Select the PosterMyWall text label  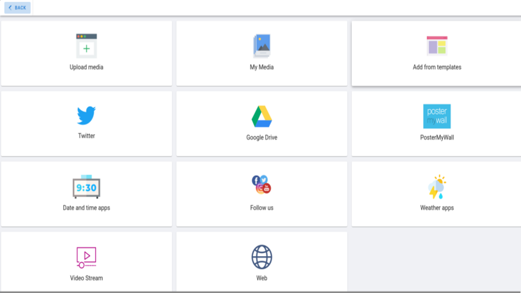(437, 138)
